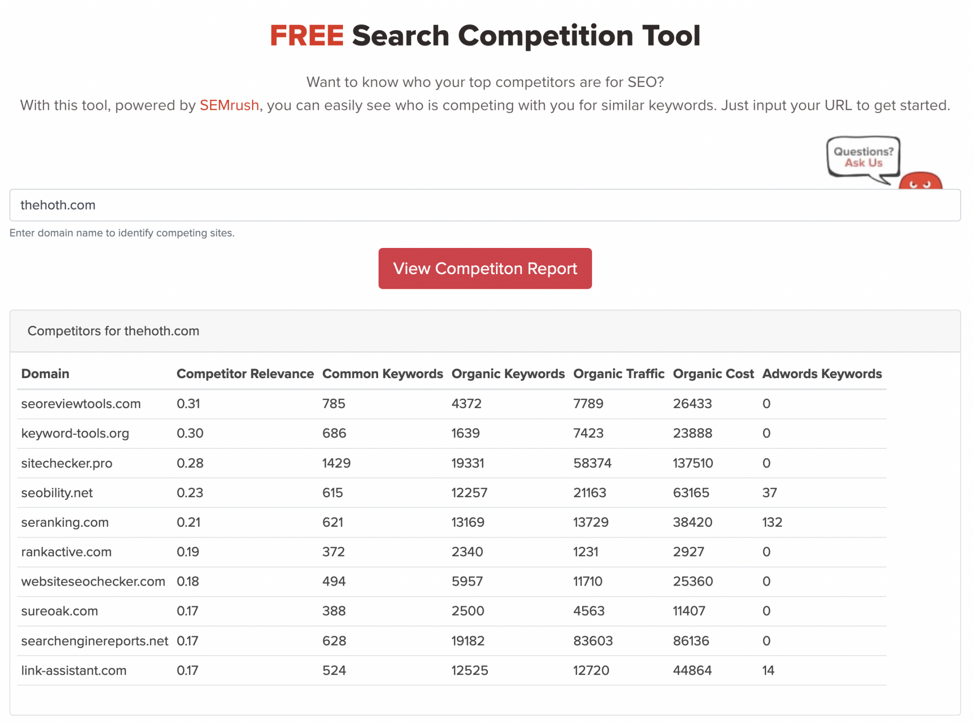The width and height of the screenshot is (974, 722).
Task: Click the domain name hint text
Action: (x=122, y=233)
